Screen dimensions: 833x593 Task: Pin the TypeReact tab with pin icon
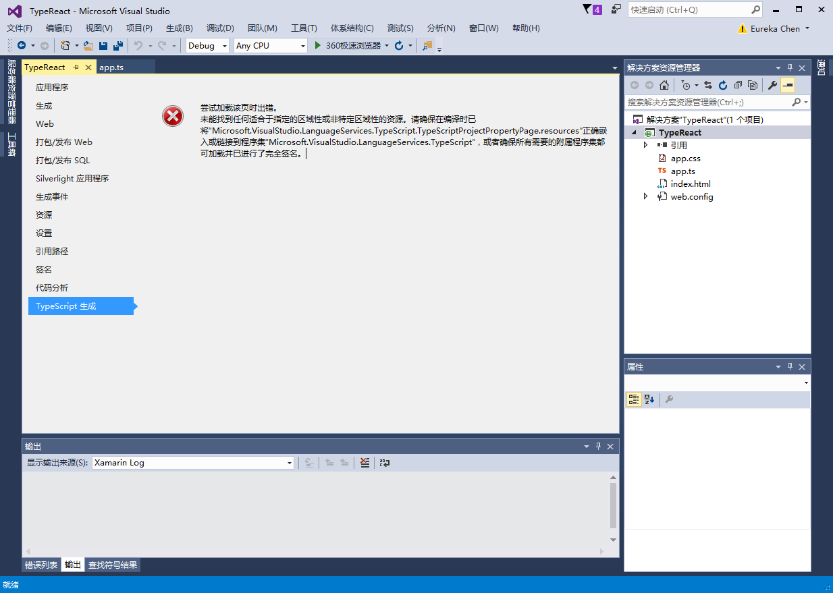(76, 67)
